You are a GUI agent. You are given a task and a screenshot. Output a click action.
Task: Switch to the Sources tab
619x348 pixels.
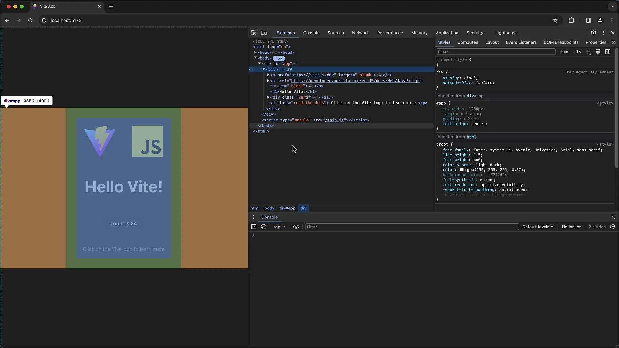[x=336, y=33]
